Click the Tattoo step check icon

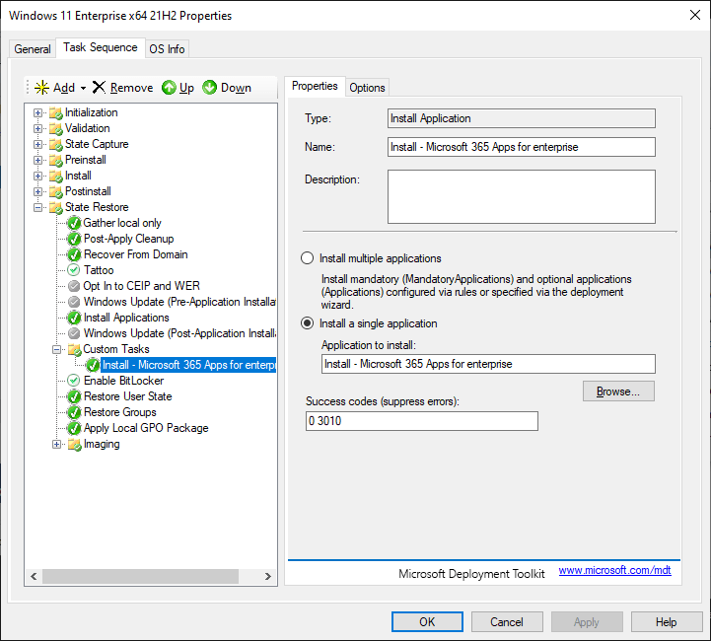point(73,270)
